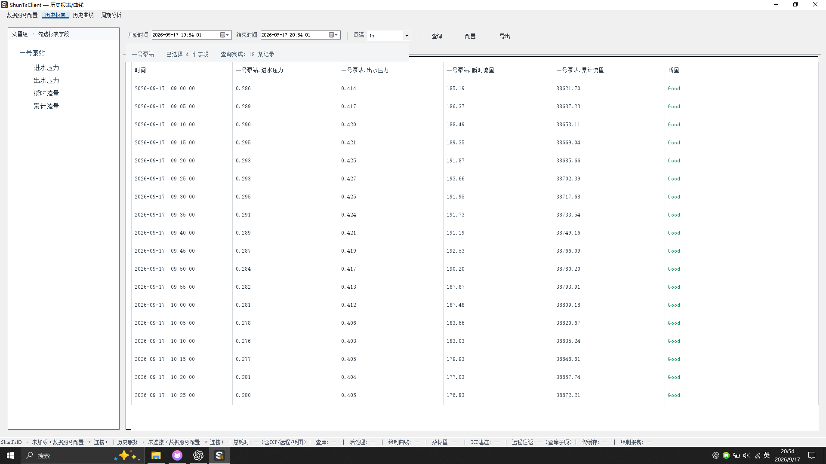Click instantaneous flow value 191.19
826x464 pixels.
[x=456, y=233]
